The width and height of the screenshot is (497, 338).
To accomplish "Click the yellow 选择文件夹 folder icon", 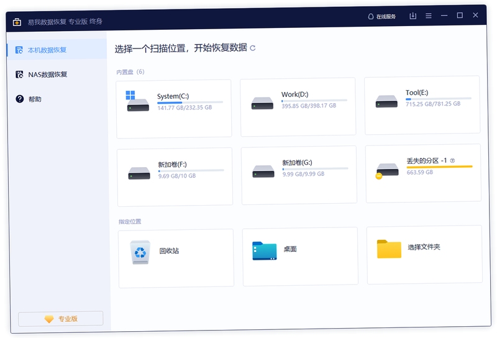I will (x=389, y=249).
